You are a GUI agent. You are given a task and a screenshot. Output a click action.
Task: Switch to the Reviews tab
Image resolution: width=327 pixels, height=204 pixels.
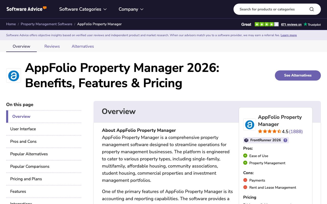point(52,46)
